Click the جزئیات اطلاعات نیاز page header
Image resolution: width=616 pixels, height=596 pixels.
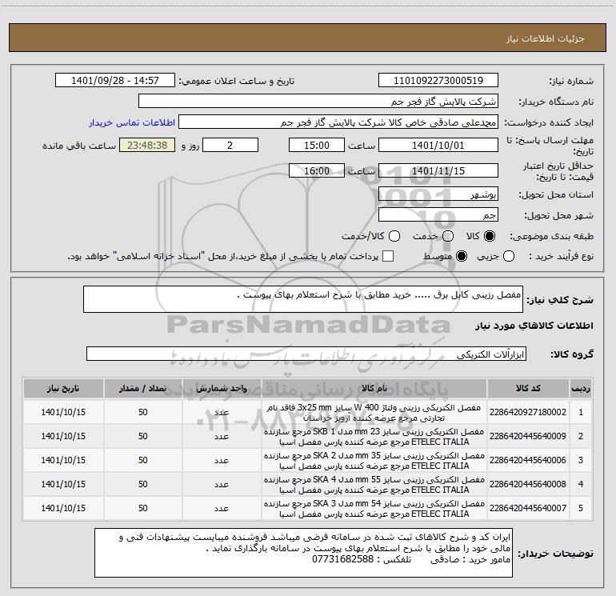(x=545, y=38)
